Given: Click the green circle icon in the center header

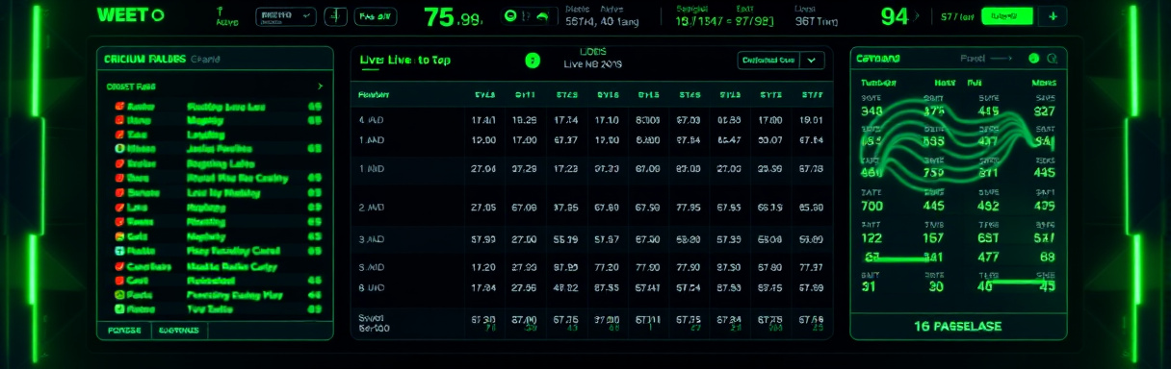Looking at the screenshot, I should click(x=533, y=61).
